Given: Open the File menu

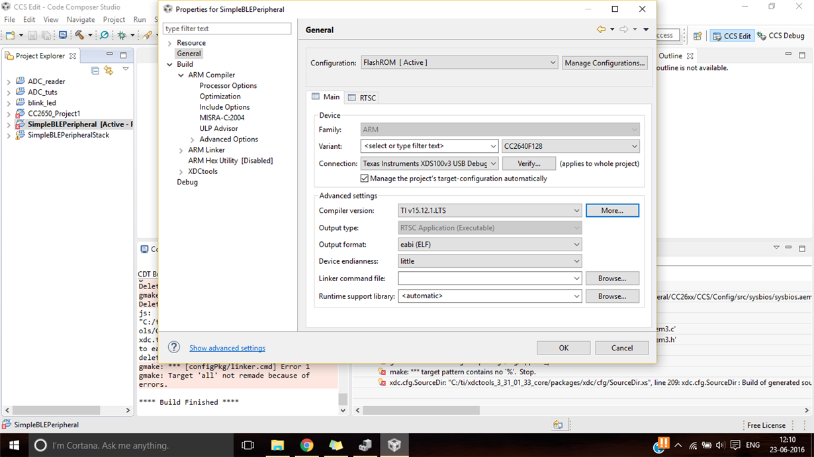Looking at the screenshot, I should tap(10, 20).
